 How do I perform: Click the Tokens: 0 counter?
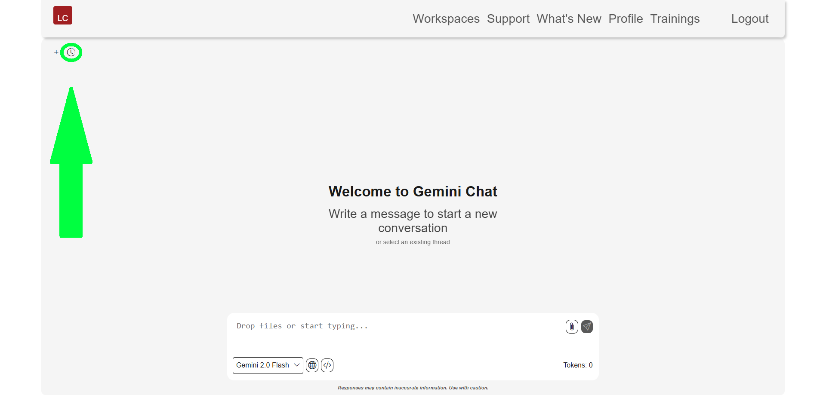pyautogui.click(x=578, y=365)
